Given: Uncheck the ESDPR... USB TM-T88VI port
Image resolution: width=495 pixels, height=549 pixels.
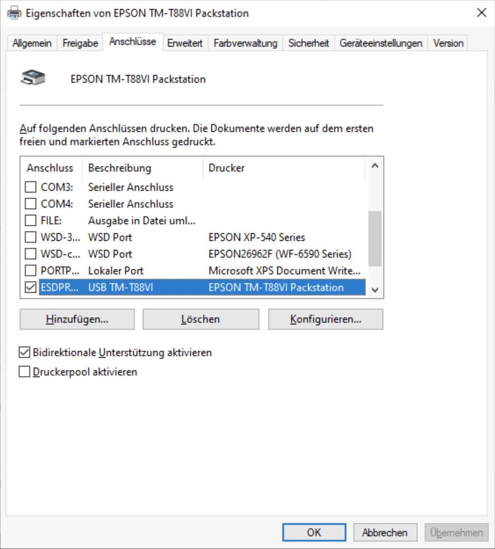Looking at the screenshot, I should pyautogui.click(x=30, y=287).
